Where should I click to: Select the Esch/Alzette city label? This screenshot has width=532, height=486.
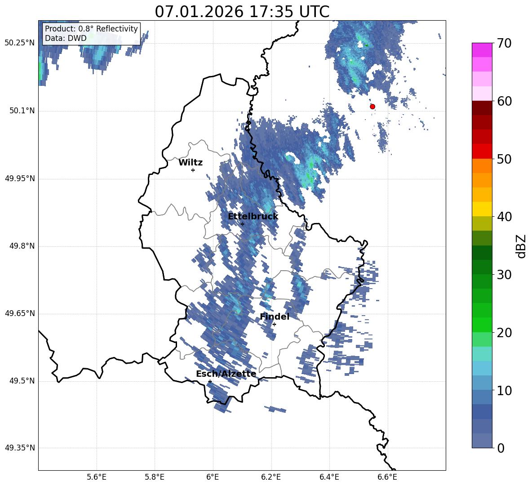tap(226, 374)
